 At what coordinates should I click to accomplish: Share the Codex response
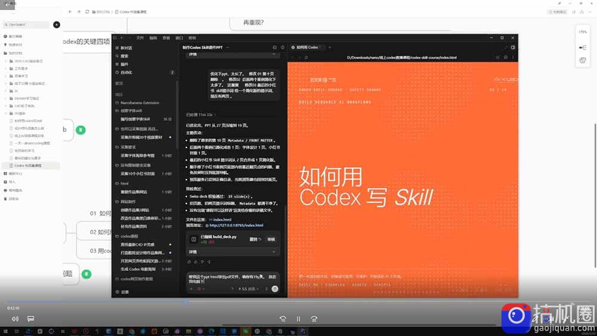[x=208, y=262]
